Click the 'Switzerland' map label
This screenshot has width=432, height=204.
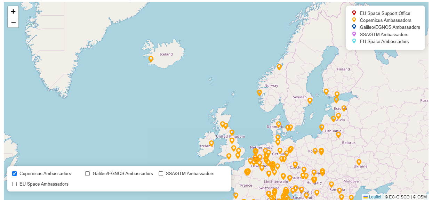(269, 188)
